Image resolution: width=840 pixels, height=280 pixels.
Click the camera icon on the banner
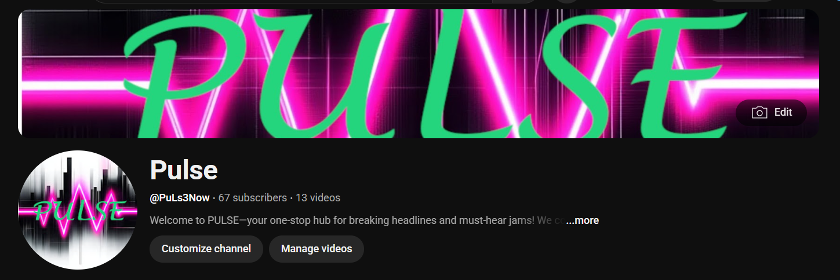click(759, 113)
